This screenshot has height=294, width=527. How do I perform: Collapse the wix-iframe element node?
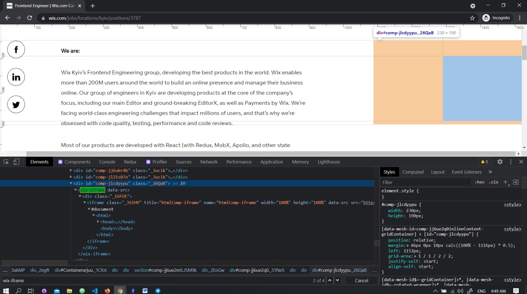(x=75, y=190)
